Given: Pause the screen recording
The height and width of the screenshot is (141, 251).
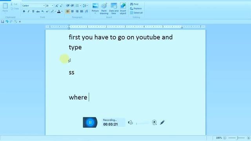Looking at the screenshot, I should [x=90, y=123].
